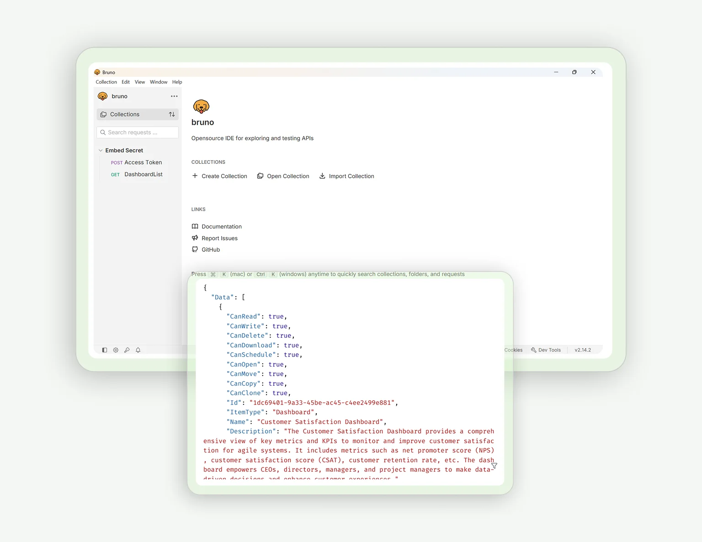
Task: Open Preferences via the gear icon
Action: (116, 350)
